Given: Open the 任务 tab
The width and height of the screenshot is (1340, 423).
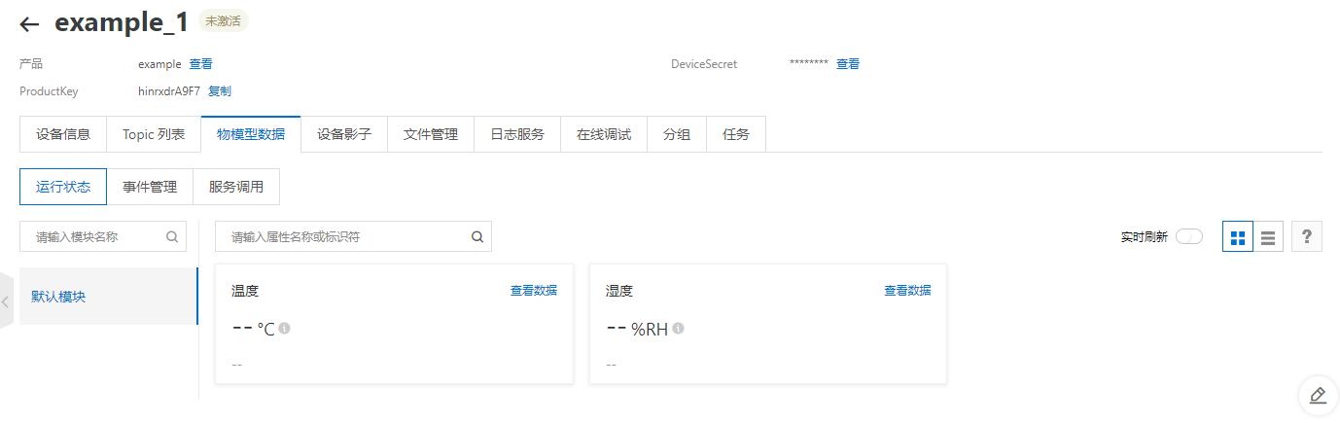Looking at the screenshot, I should pos(736,134).
